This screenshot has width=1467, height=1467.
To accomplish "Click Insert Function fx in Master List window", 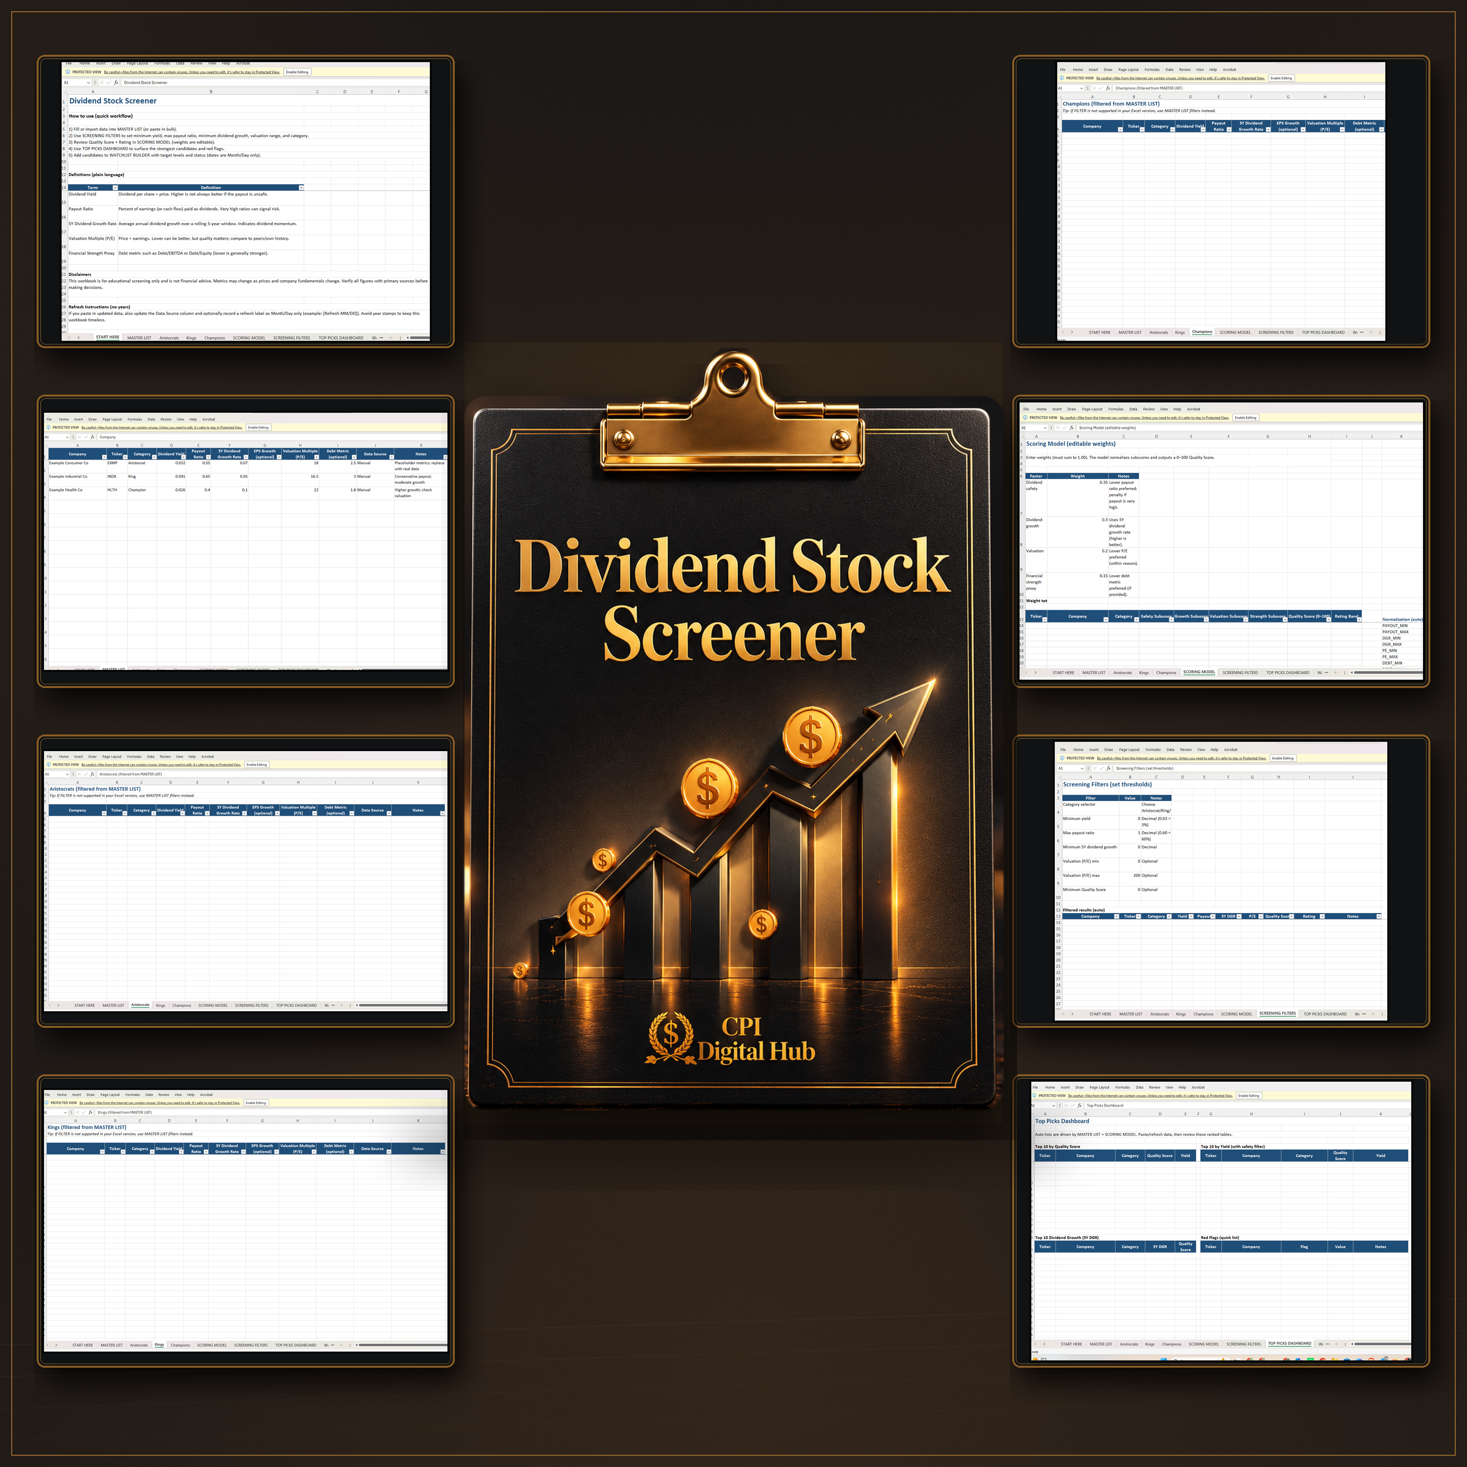I will coord(92,437).
